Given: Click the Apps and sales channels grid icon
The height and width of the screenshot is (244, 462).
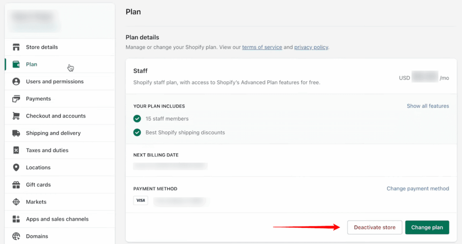Looking at the screenshot, I should [x=16, y=219].
